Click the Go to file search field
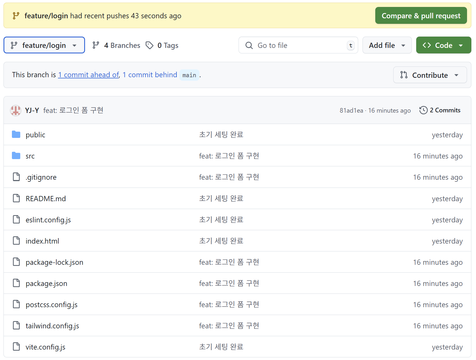Screen dimensions: 476x360 tap(298, 45)
